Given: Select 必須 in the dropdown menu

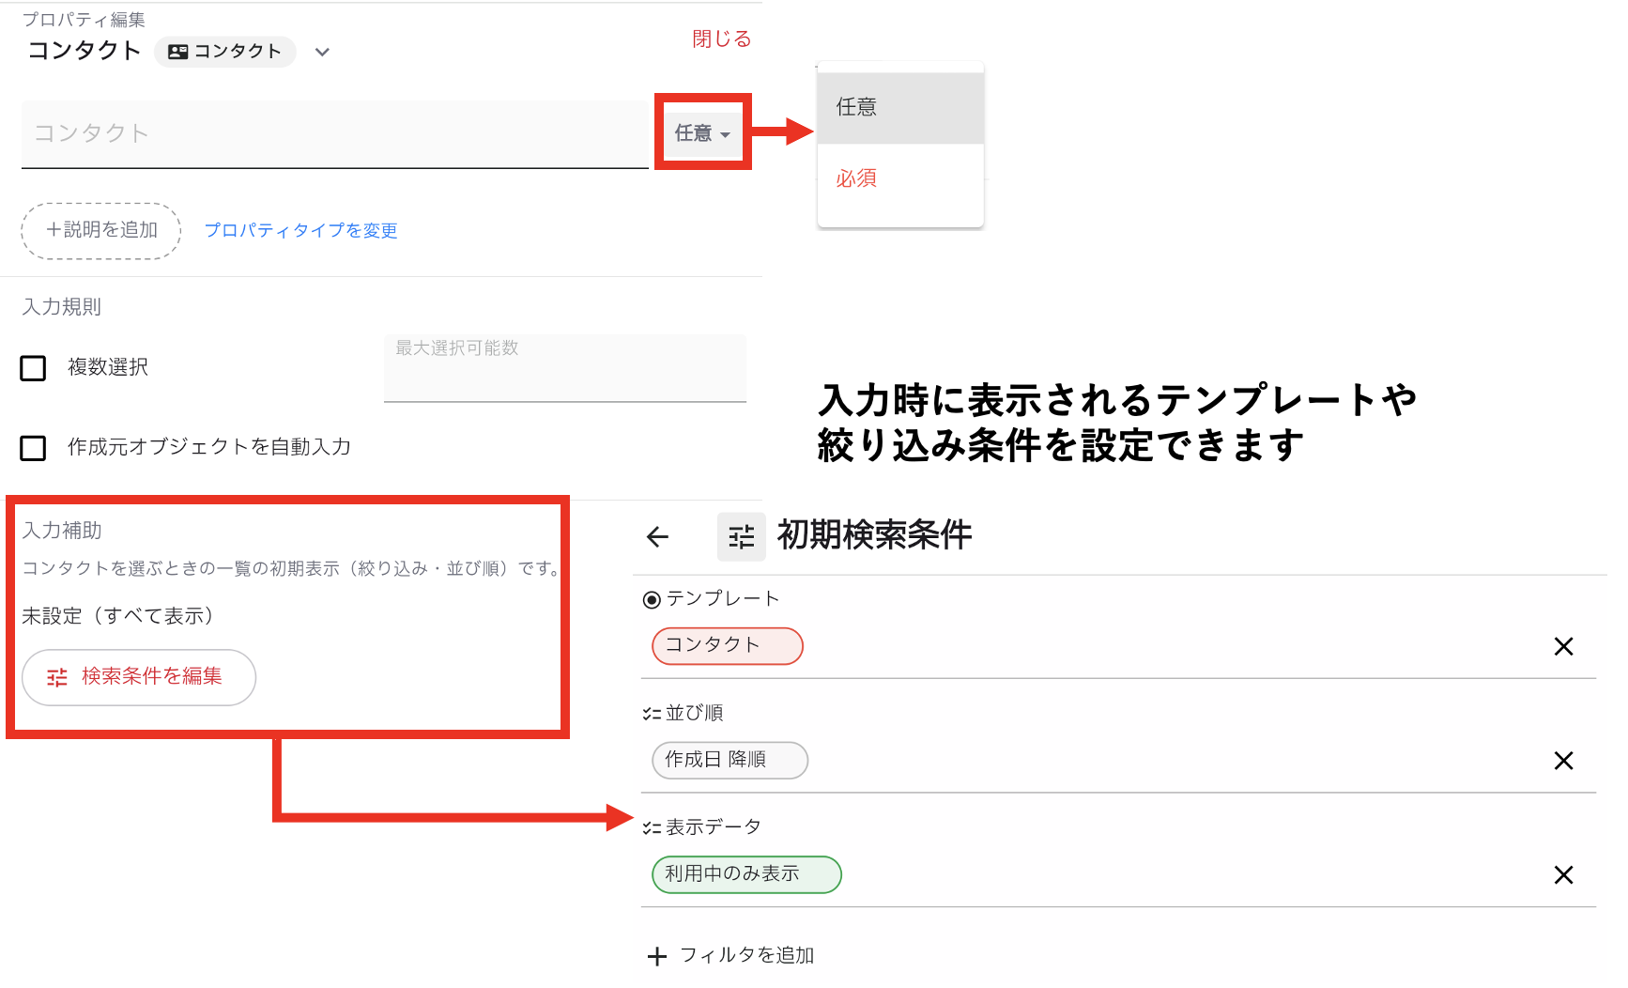Looking at the screenshot, I should tap(900, 178).
